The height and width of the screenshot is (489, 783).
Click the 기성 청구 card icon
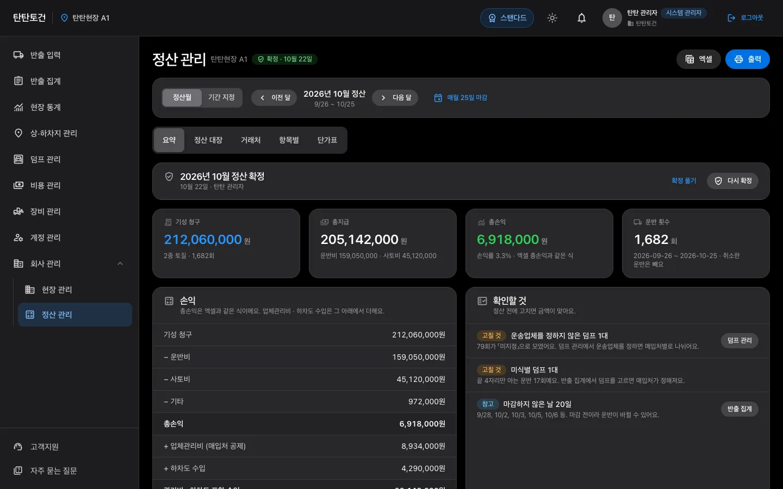point(168,222)
